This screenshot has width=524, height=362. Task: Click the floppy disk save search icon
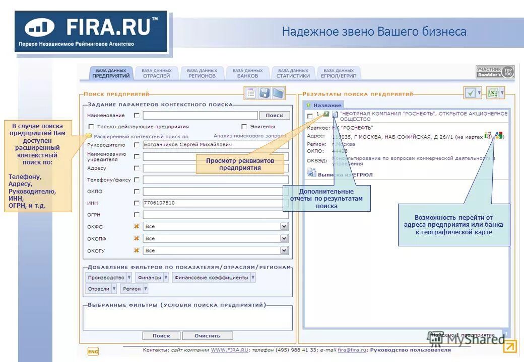click(265, 93)
